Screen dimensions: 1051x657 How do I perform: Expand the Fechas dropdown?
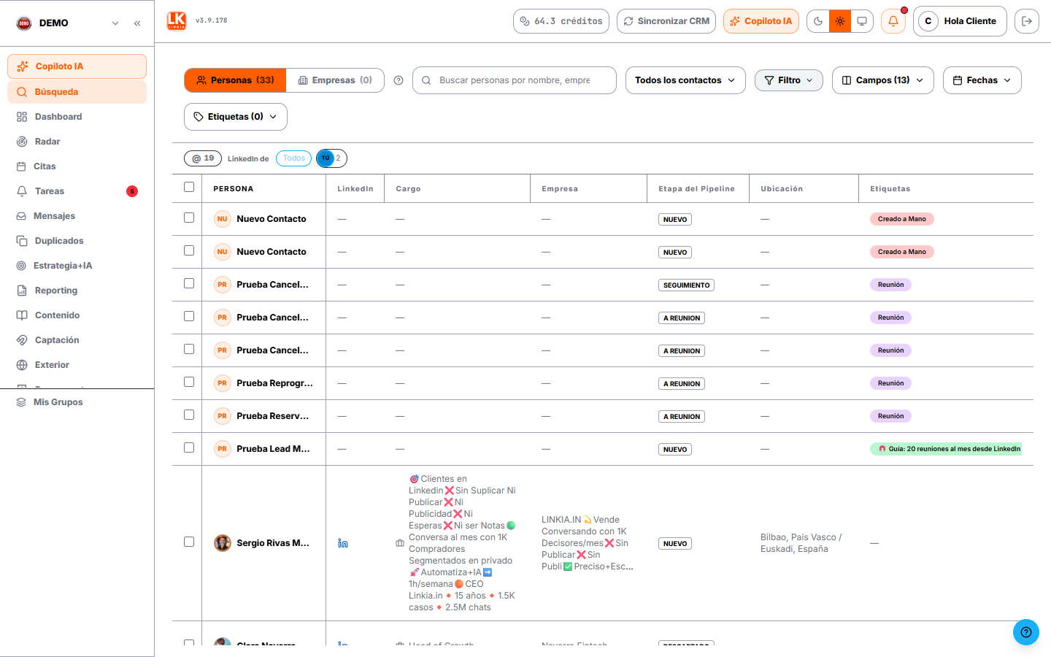[x=982, y=80]
